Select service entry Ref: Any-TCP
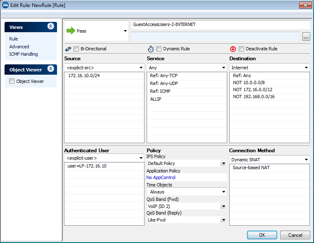314x243 pixels. 187,75
